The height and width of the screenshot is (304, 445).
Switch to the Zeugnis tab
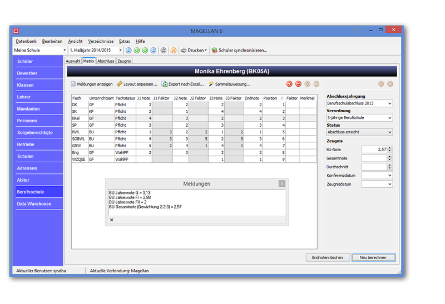[124, 61]
